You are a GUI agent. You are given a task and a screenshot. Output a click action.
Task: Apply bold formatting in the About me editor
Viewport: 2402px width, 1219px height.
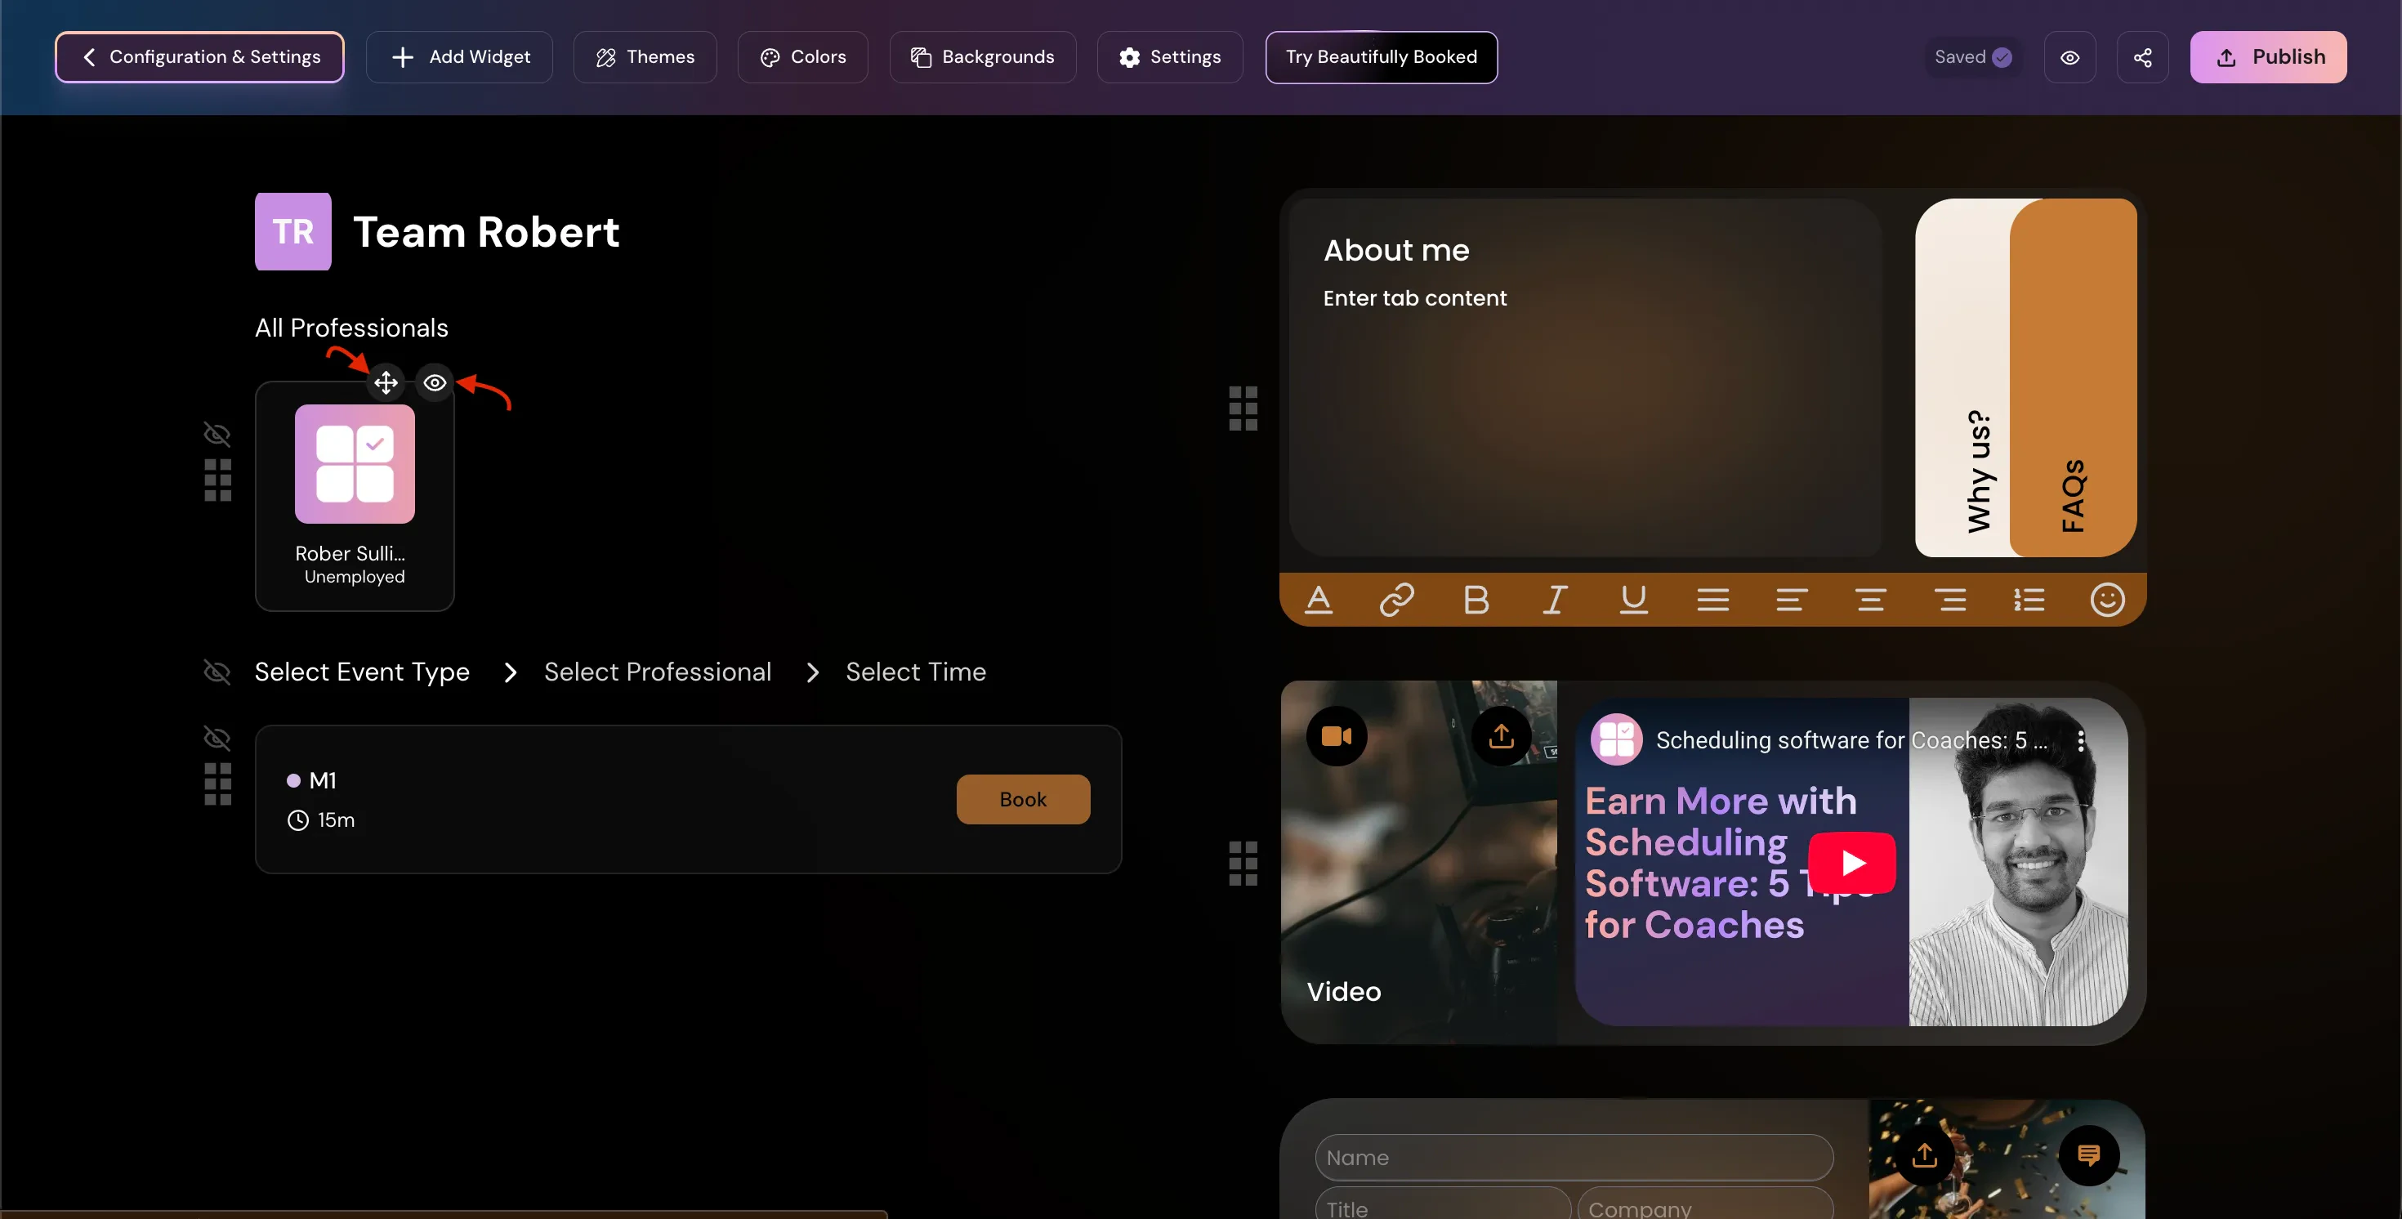tap(1476, 600)
